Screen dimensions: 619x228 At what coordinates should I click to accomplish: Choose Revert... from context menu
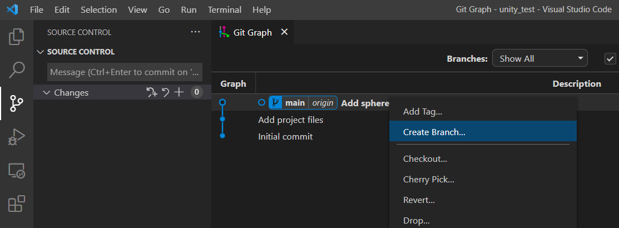coord(483,200)
